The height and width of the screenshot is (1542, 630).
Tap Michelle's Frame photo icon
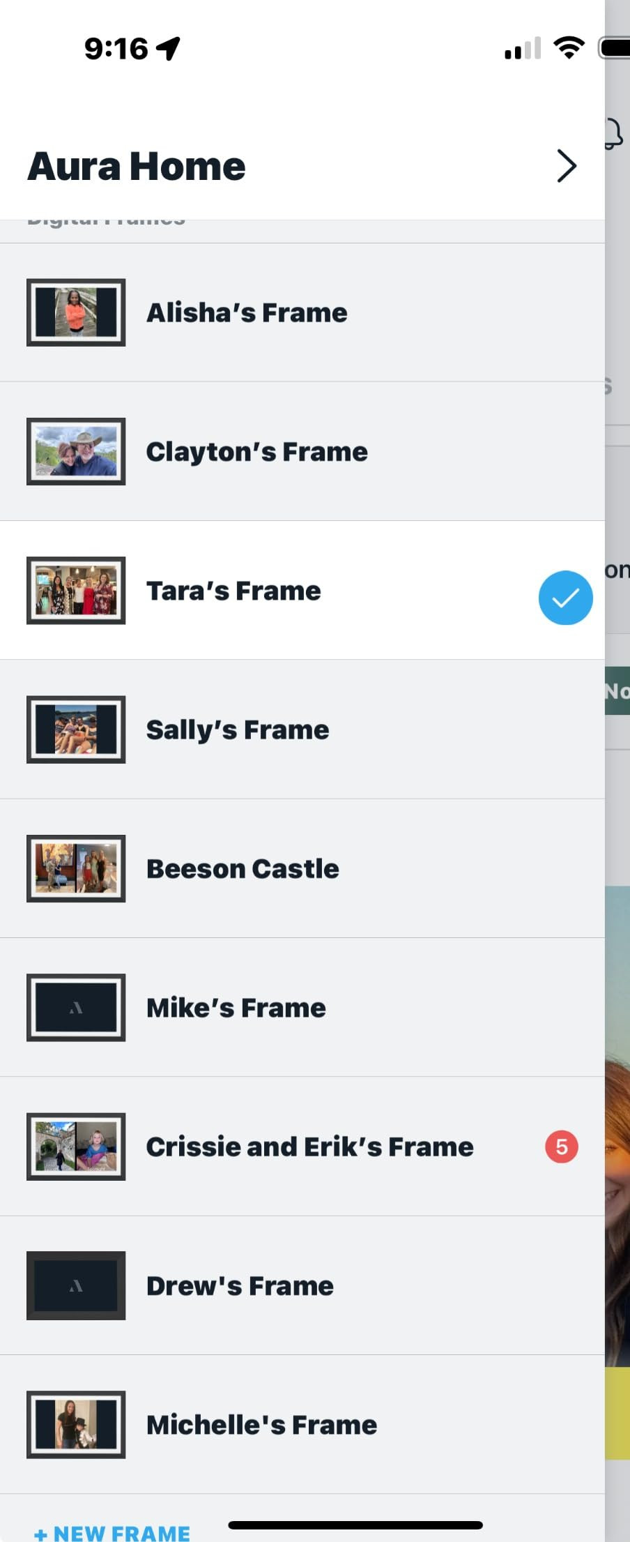coord(76,1424)
